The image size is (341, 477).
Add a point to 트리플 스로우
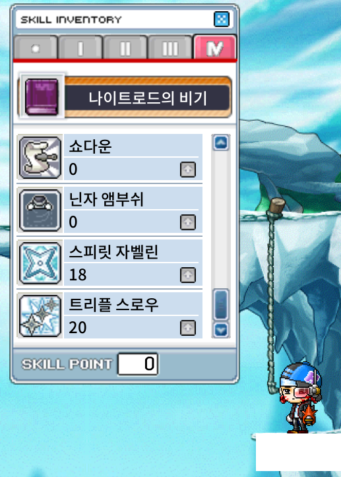pyautogui.click(x=188, y=328)
